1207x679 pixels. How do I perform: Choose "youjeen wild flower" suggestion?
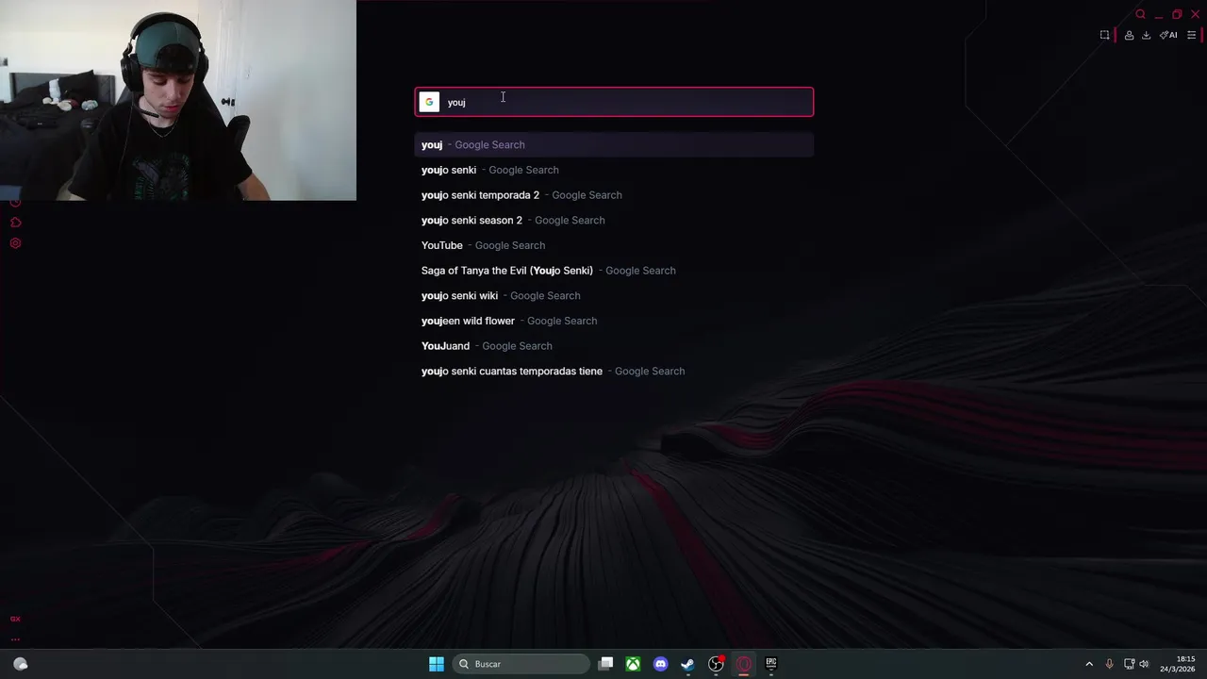pos(614,321)
